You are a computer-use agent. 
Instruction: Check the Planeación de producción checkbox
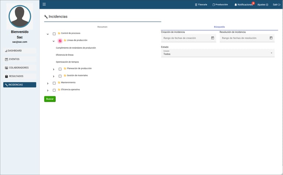60,69
